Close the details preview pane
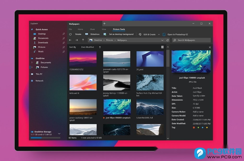Image resolution: width=244 pixels, height=161 pixels. pos(210,47)
